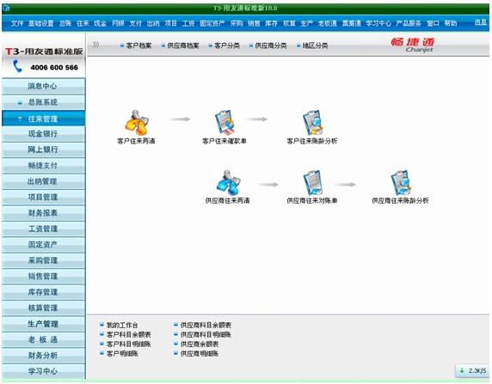Select 财务报表 in the sidebar

[43, 213]
